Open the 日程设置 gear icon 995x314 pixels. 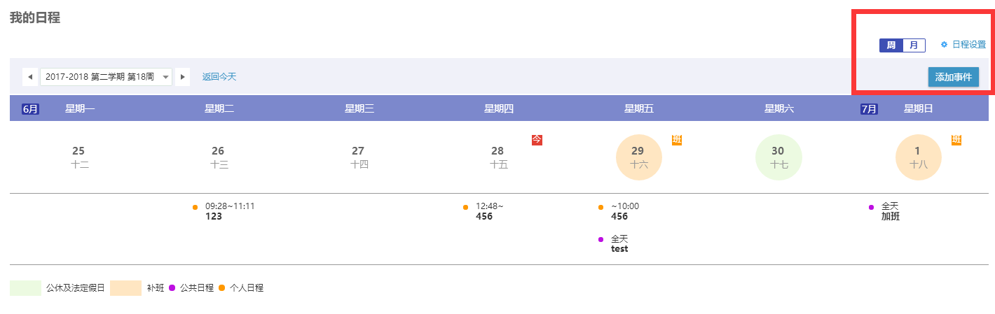pyautogui.click(x=944, y=45)
